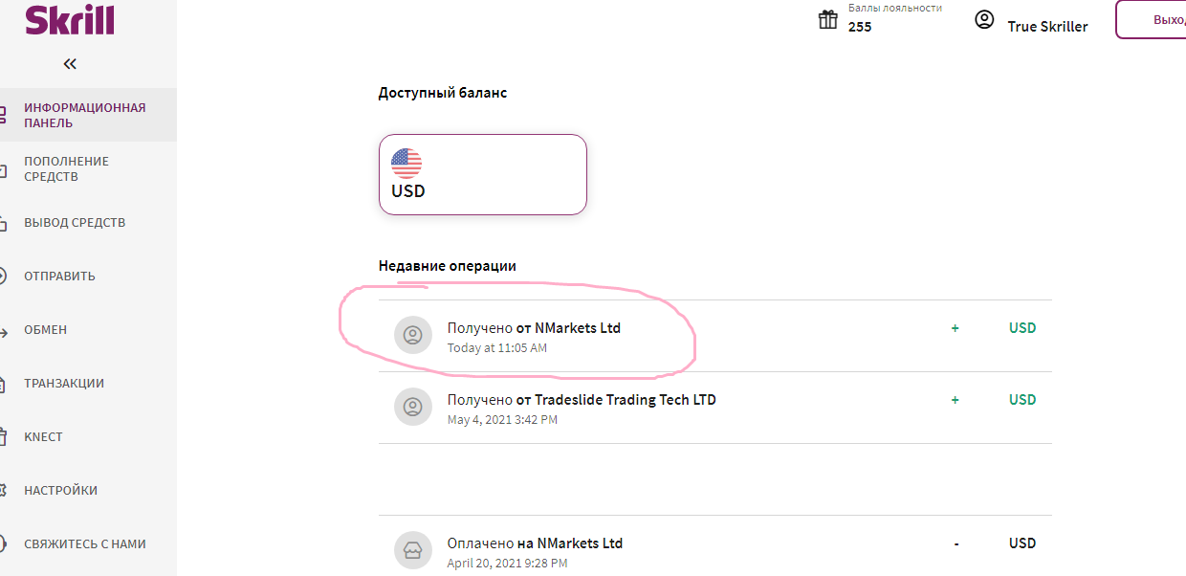Viewport: 1186px width, 576px height.
Task: Select the US flag icon on the USD card
Action: click(x=406, y=164)
